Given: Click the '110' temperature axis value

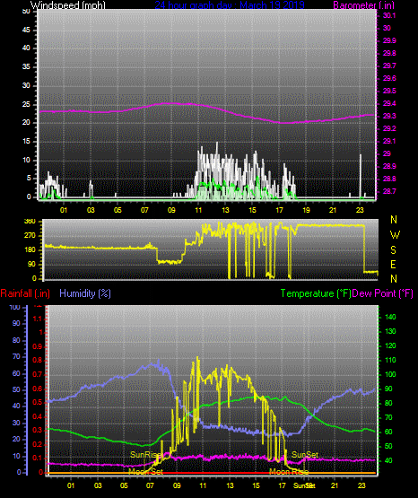Looking at the screenshot, I should [390, 360].
